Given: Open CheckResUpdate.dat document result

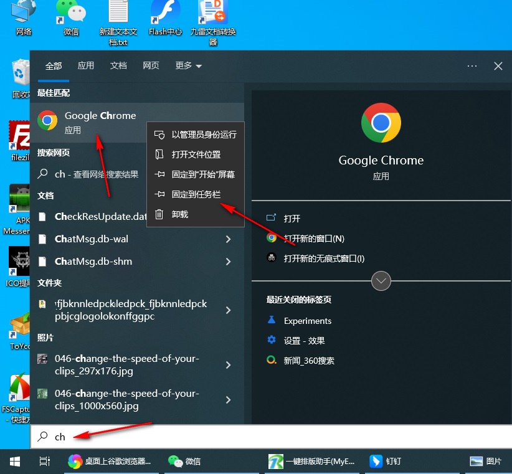Looking at the screenshot, I should pos(88,216).
